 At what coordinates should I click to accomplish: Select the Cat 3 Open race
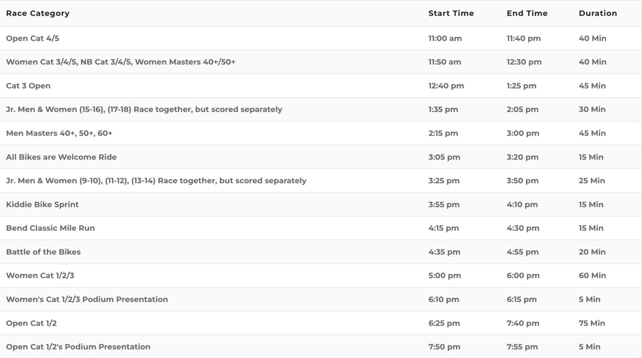pyautogui.click(x=28, y=86)
